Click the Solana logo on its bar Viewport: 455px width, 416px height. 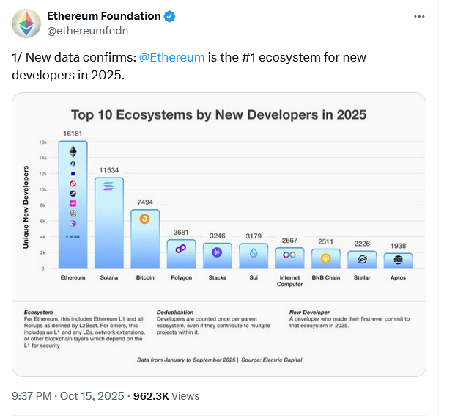(108, 187)
